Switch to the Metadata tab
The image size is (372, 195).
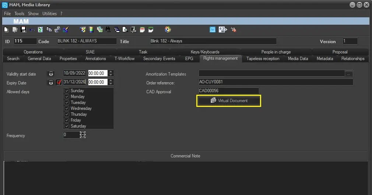point(324,59)
